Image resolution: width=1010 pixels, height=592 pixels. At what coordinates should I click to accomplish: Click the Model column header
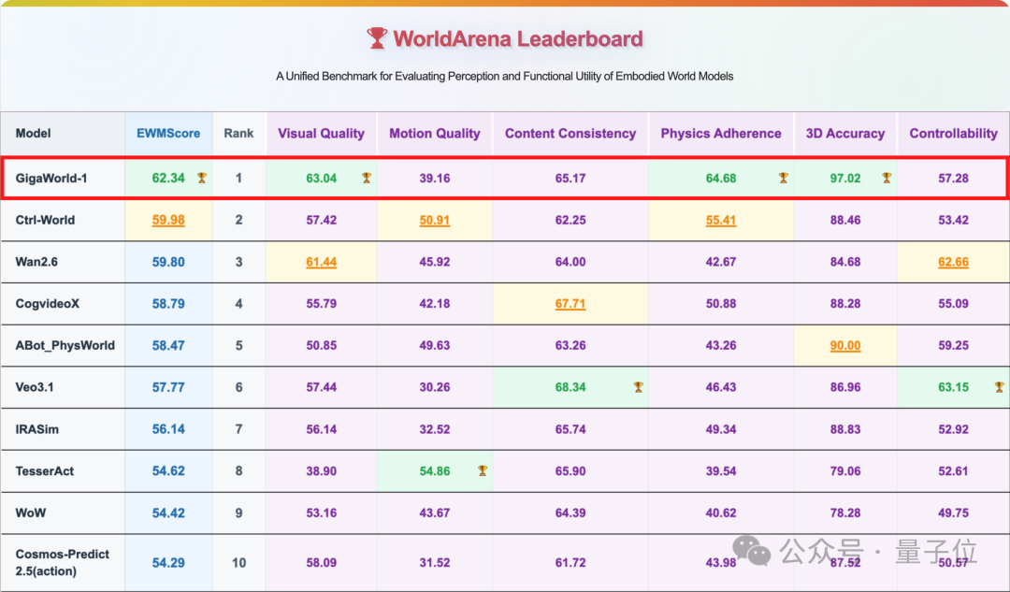[33, 134]
